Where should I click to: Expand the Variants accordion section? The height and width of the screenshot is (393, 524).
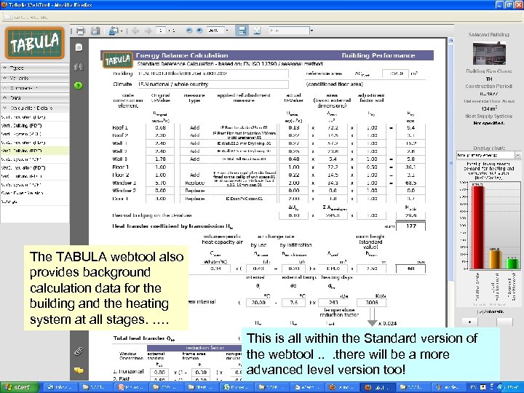[35, 78]
